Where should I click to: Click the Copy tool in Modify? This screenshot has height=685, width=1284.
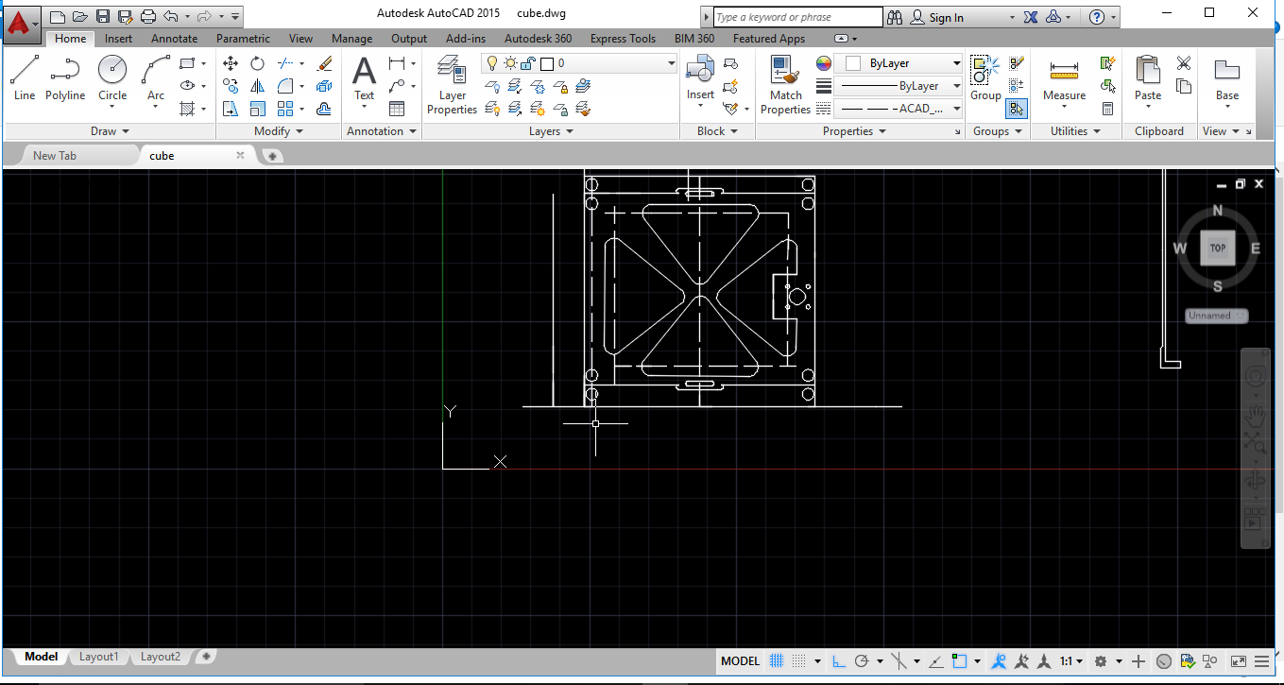coord(230,86)
